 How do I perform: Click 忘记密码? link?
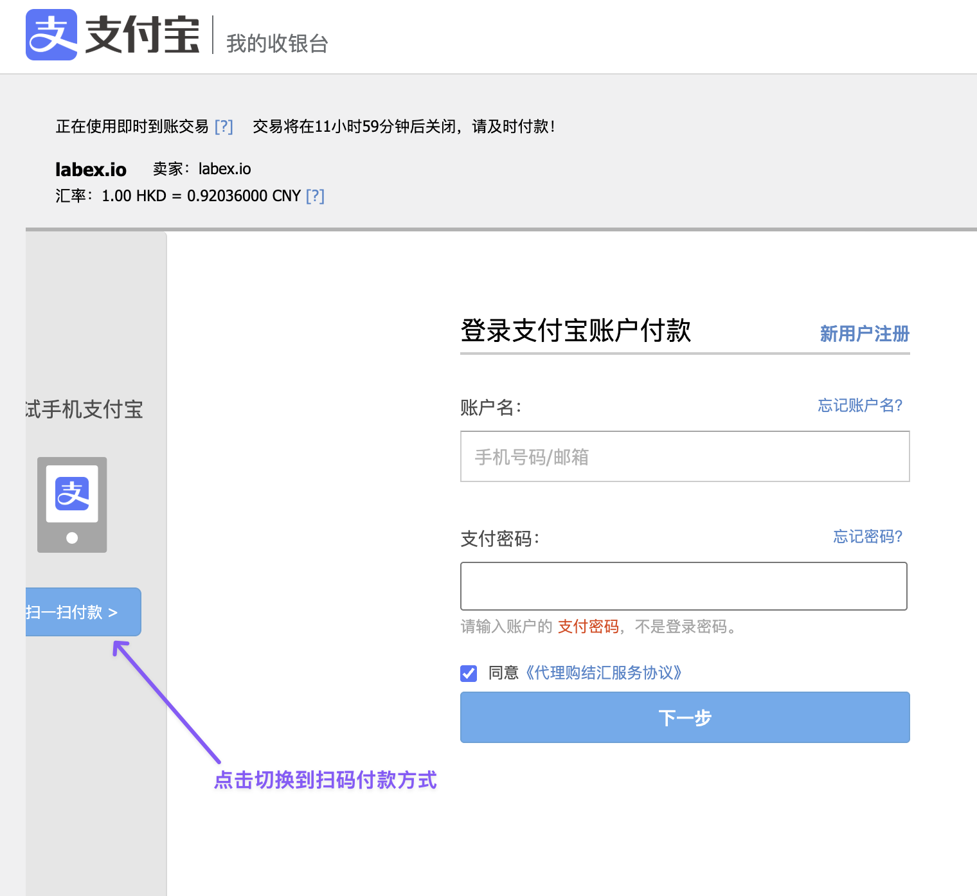[868, 537]
